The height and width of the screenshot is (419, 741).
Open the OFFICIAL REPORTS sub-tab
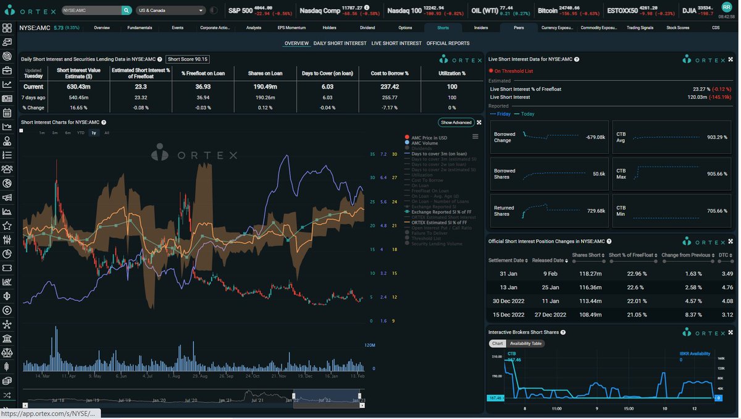click(x=448, y=43)
